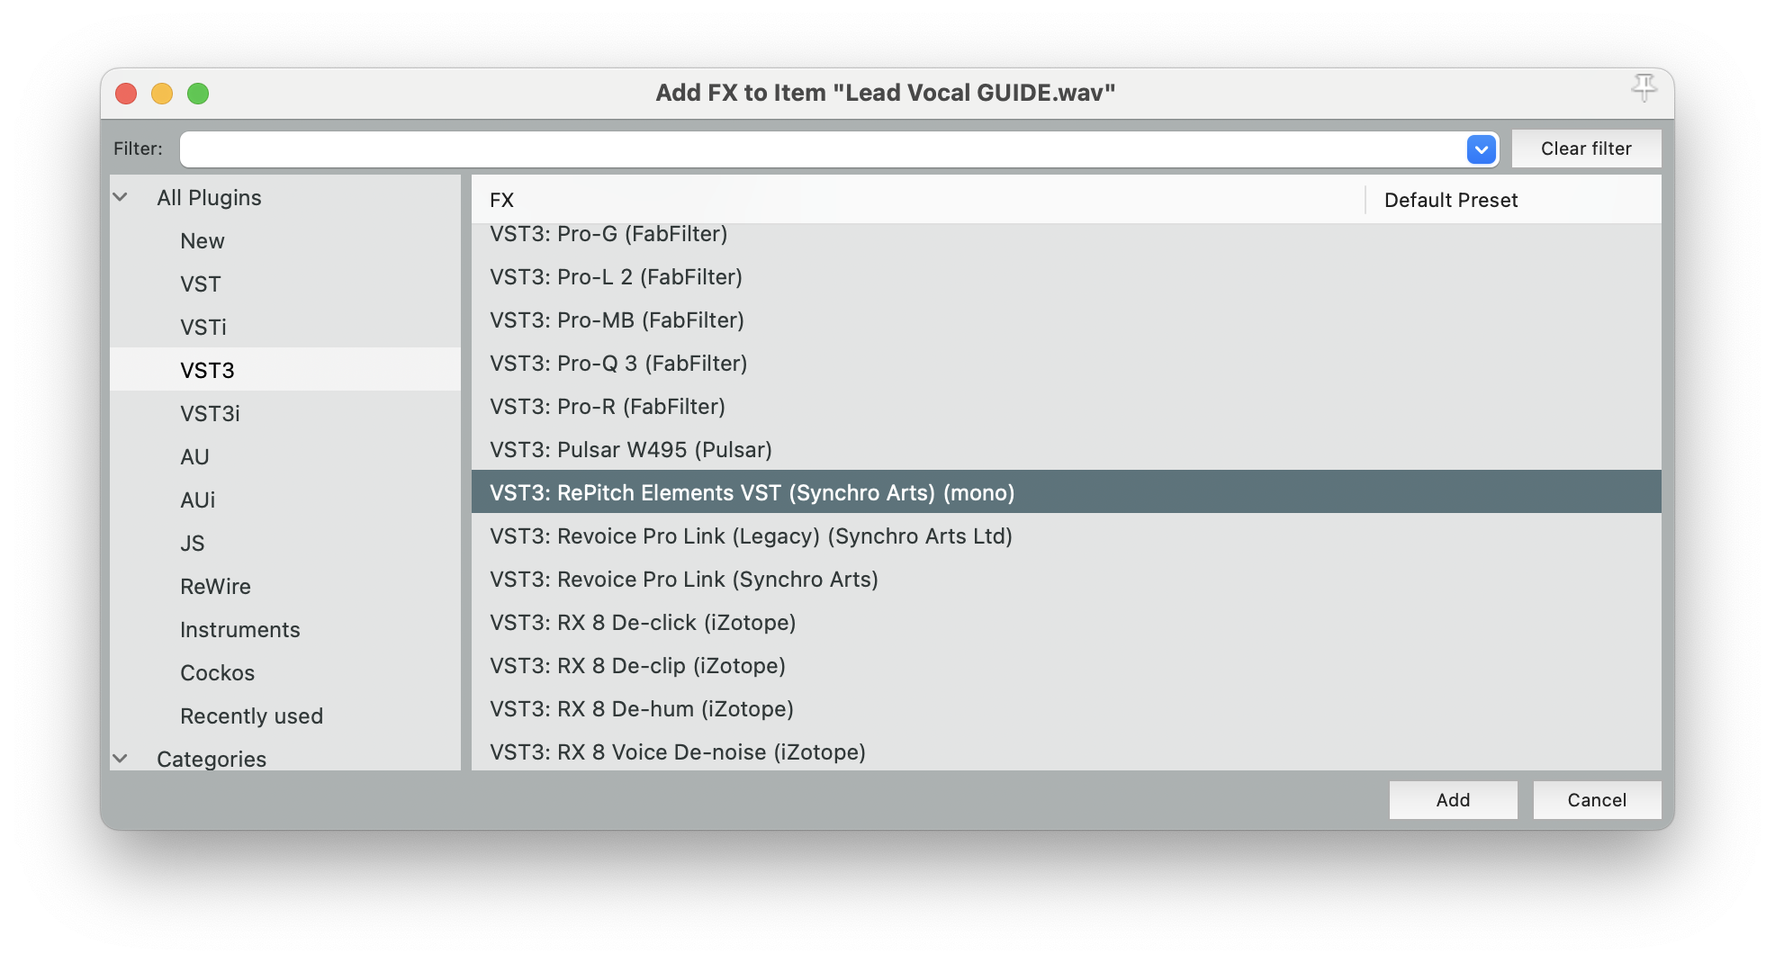Screen dimensions: 1775x963
Task: Collapse the Categories tree section
Action: click(120, 759)
